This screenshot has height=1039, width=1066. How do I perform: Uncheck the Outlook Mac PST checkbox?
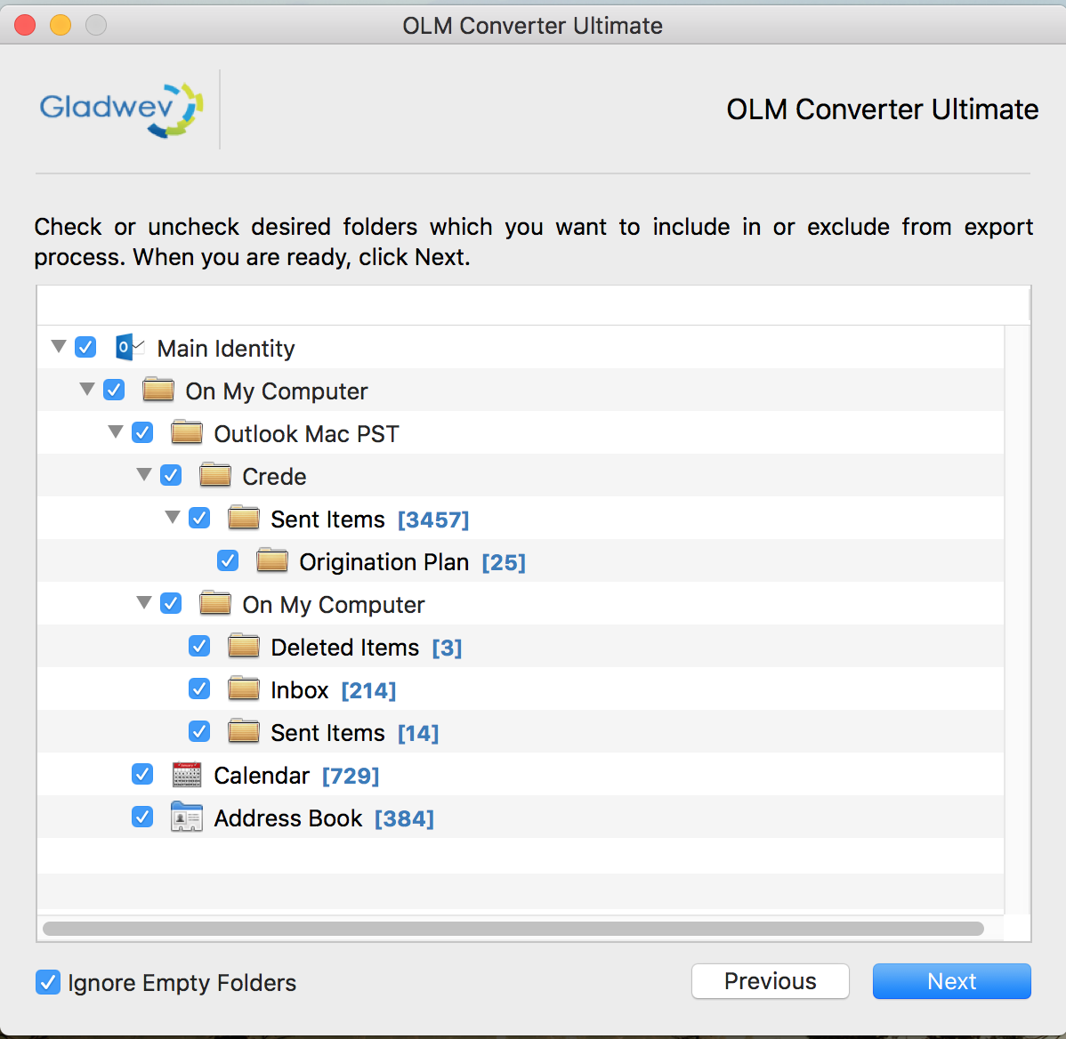pyautogui.click(x=142, y=432)
